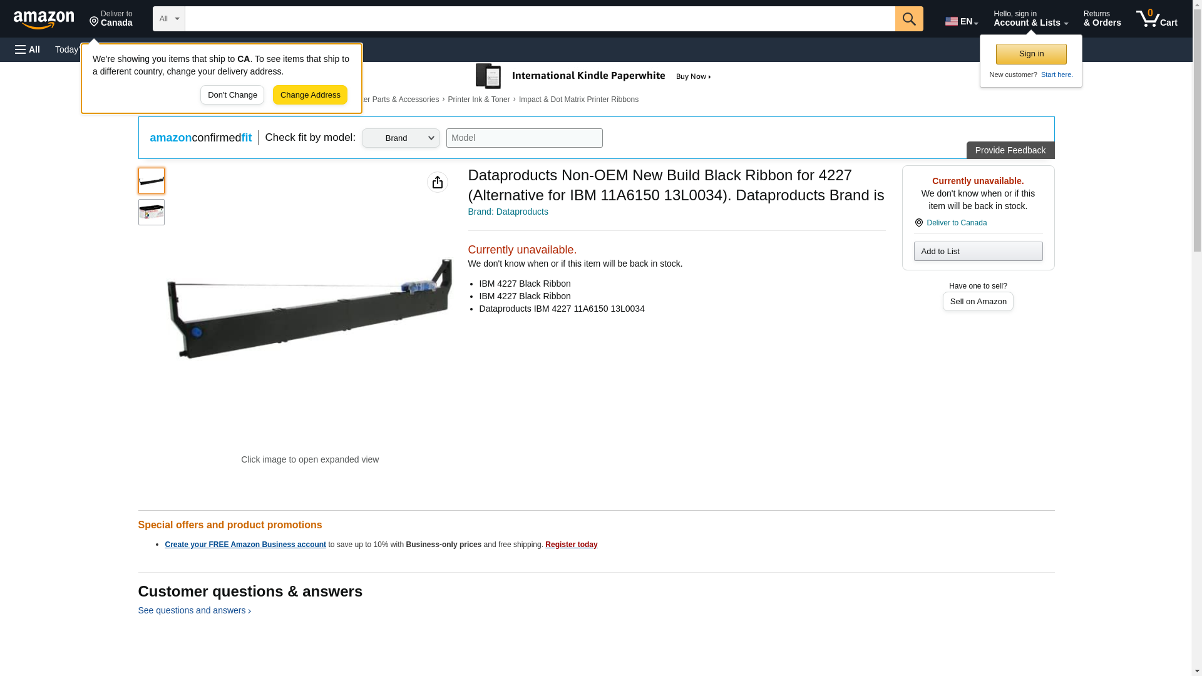Click the Don't Change button
Screen dimensions: 1202x676
pos(232,95)
